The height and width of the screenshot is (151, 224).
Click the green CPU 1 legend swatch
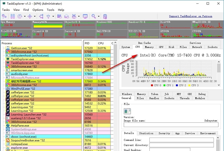[164, 85]
